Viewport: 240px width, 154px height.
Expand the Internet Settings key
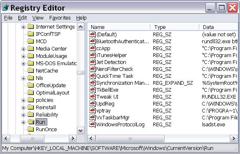pyautogui.click(x=23, y=27)
